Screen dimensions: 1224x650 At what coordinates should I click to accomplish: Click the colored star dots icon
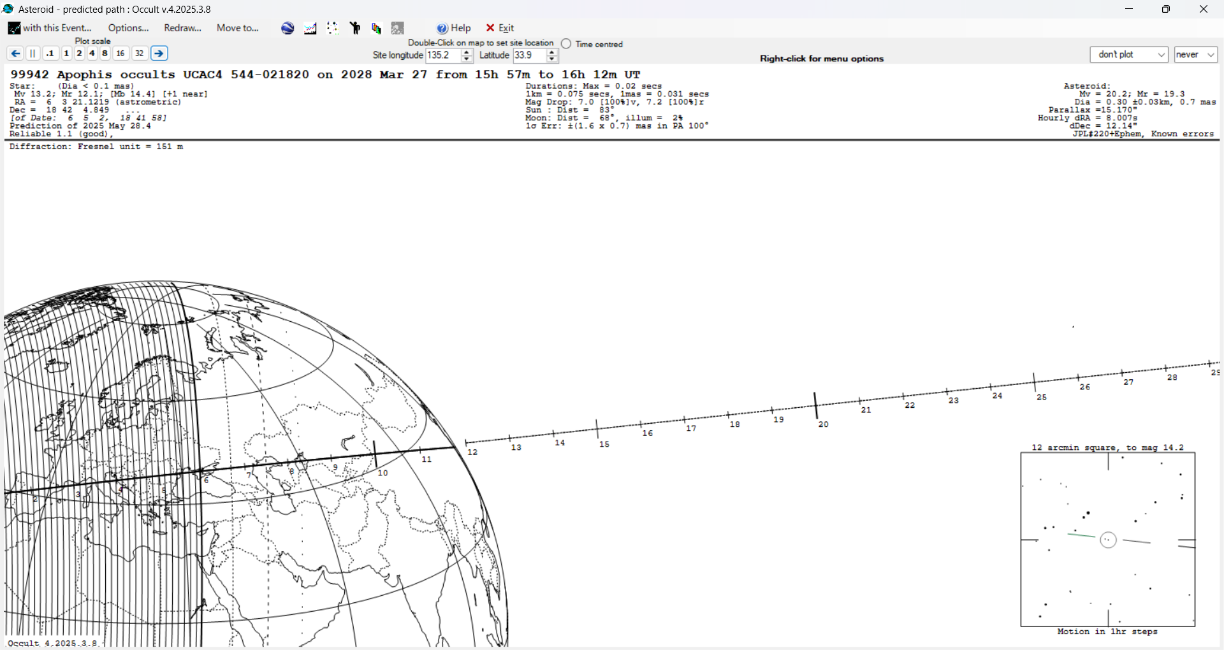332,28
